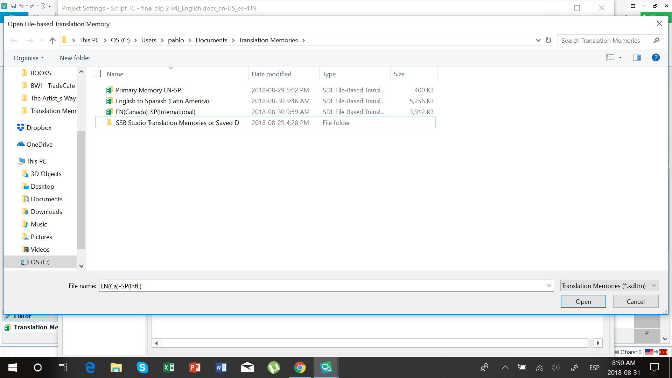Go back with the Back arrow
The width and height of the screenshot is (672, 378).
[x=14, y=41]
